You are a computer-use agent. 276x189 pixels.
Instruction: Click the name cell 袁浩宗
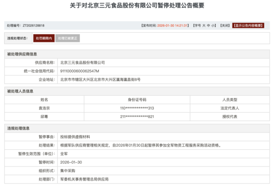click(x=44, y=108)
